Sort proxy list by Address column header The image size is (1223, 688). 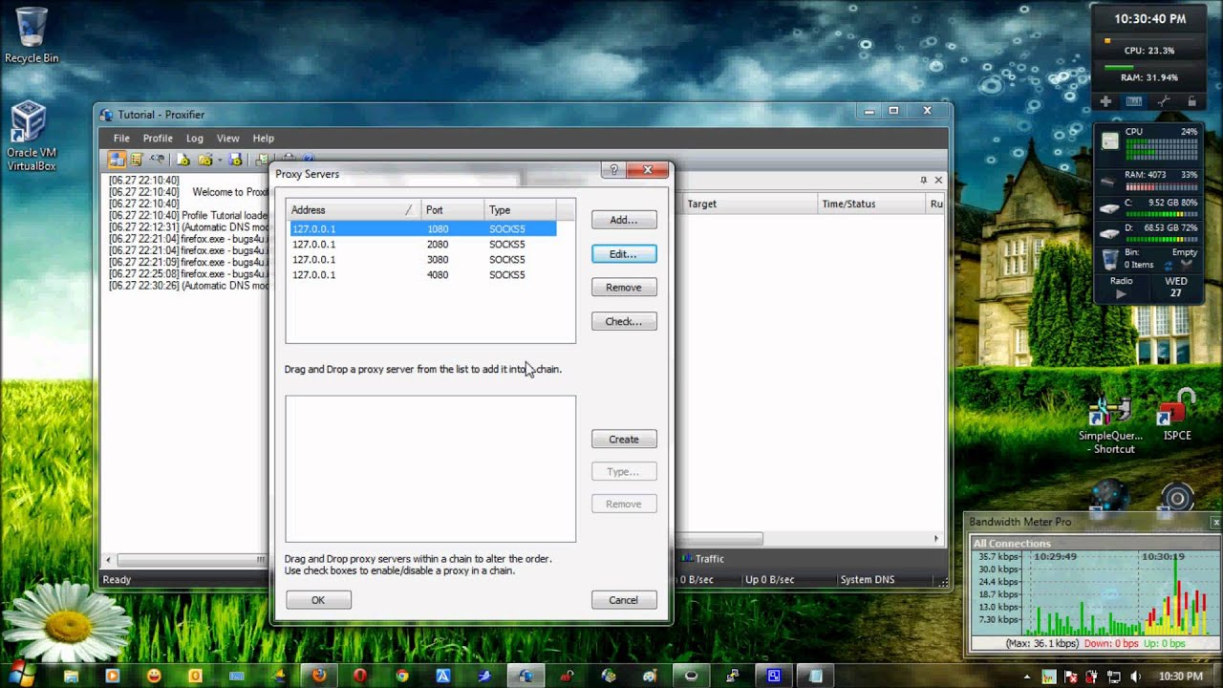(x=354, y=210)
